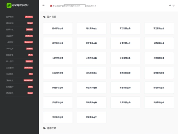Go to 首页 via the home icon
The image size is (178, 134).
click(x=172, y=6)
